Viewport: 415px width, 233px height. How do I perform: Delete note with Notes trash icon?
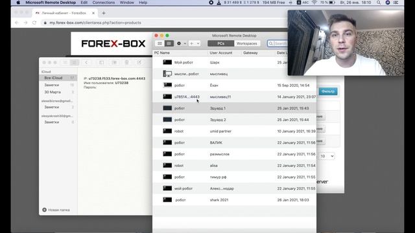click(126, 63)
